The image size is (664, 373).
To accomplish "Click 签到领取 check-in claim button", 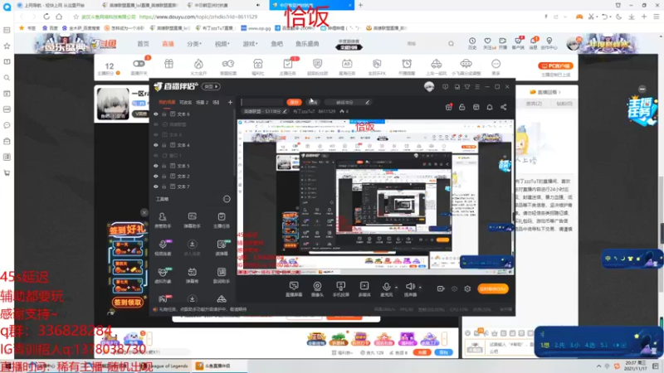I will 127,303.
